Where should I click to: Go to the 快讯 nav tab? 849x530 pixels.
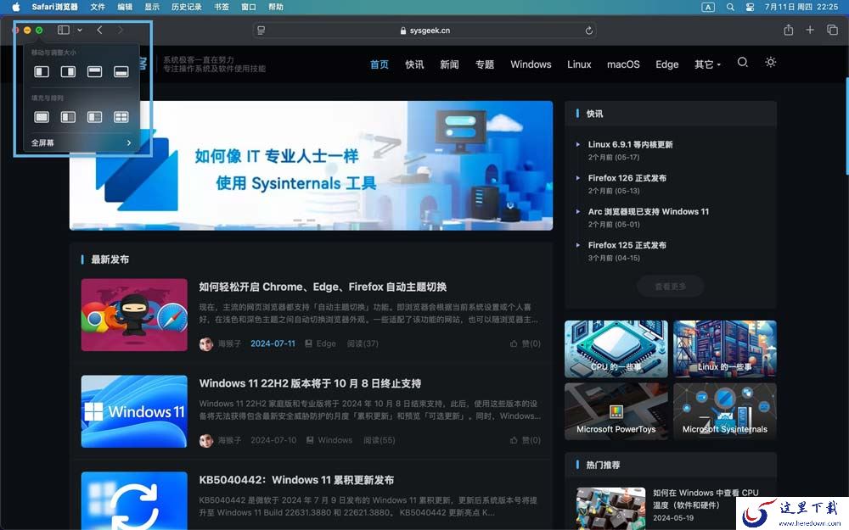[x=414, y=64]
